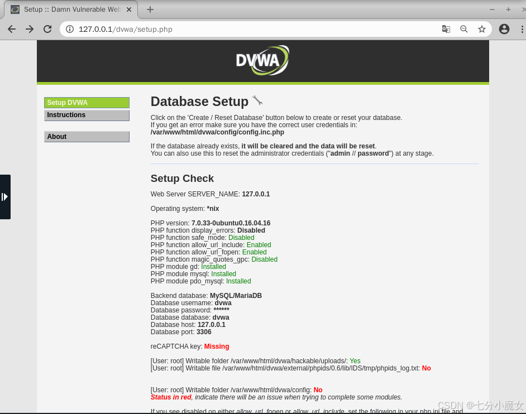Screen dimensions: 526x414
Task: Click PHP module gd Installed status
Action: 213,267
